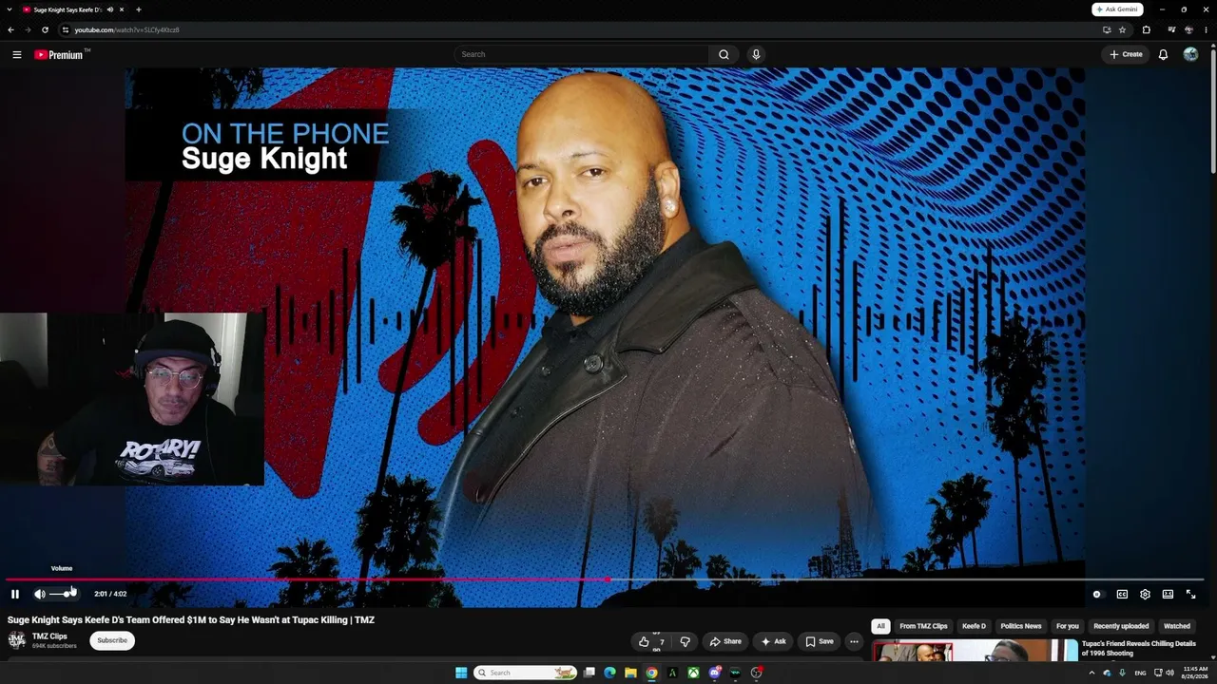Switch the player to theater mode
This screenshot has width=1217, height=684.
pyautogui.click(x=1168, y=594)
